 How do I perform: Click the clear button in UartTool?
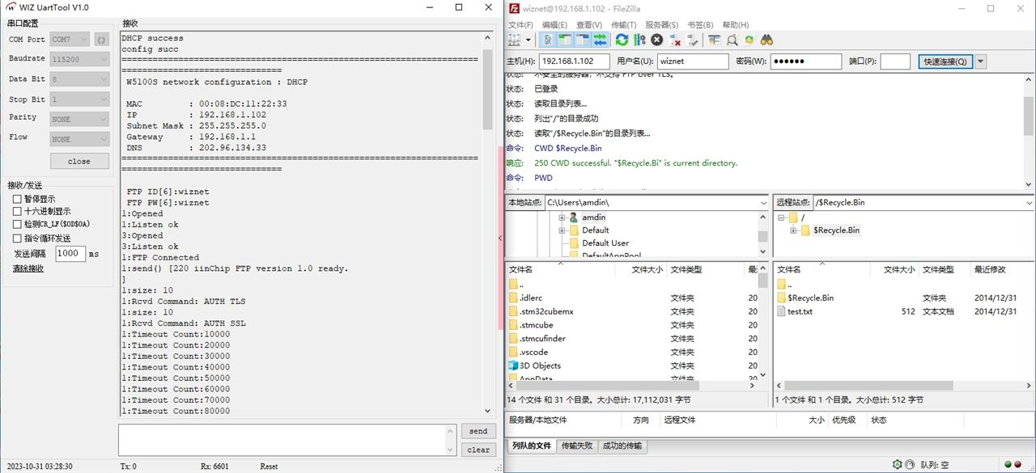478,450
